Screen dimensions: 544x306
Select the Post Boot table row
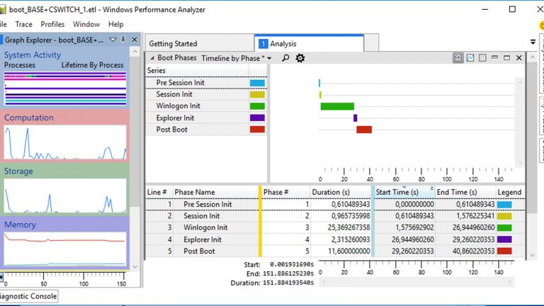click(x=199, y=251)
